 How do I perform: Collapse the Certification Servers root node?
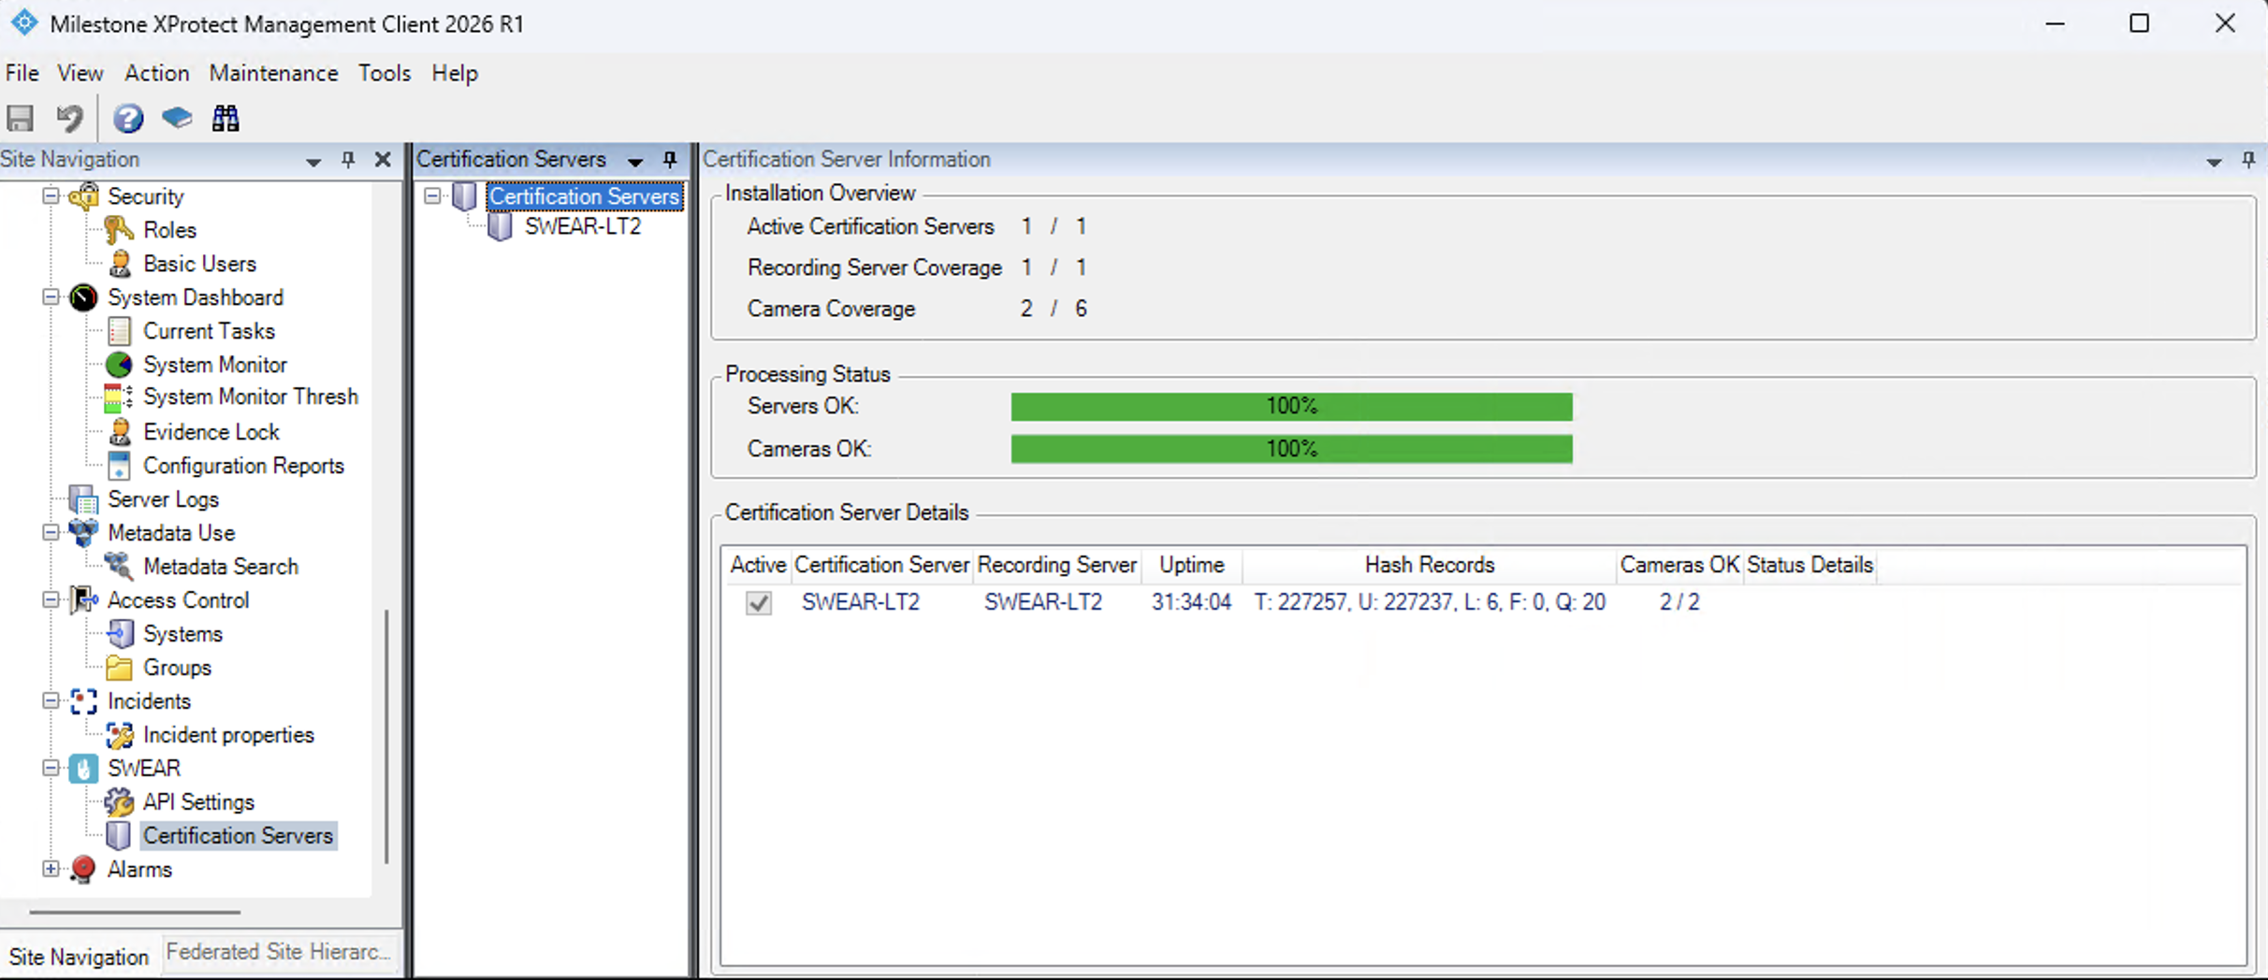pos(432,196)
